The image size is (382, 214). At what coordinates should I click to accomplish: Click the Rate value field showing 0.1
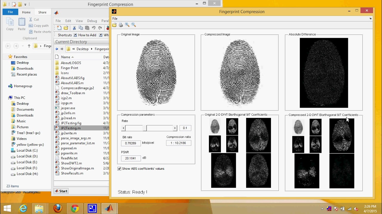pyautogui.click(x=185, y=128)
